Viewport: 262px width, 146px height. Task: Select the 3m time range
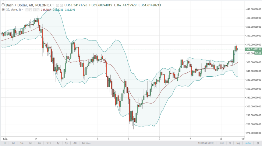30,143
